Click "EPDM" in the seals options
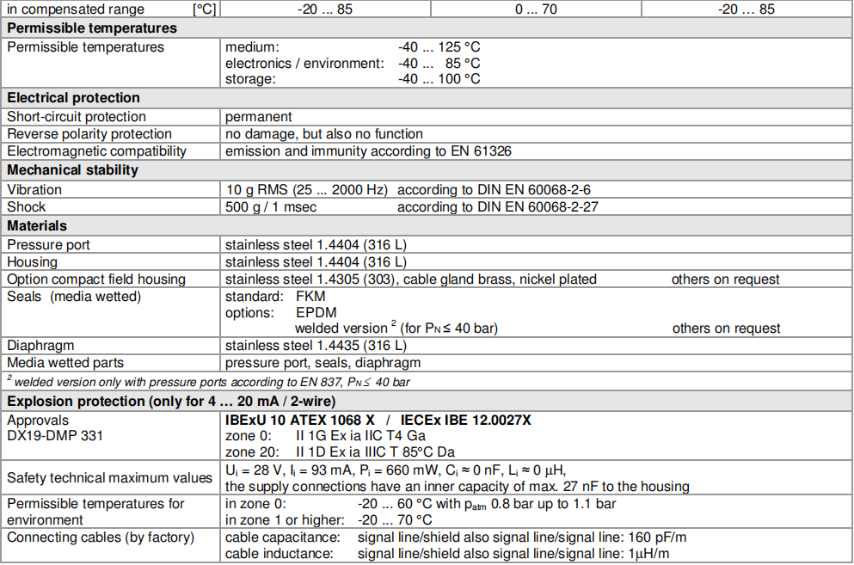The width and height of the screenshot is (854, 565). (316, 313)
